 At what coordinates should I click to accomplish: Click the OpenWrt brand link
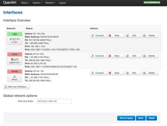[x=10, y=3]
